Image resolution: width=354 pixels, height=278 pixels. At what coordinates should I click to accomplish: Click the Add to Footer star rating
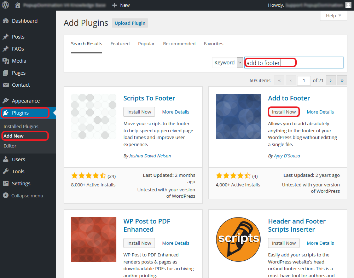[x=233, y=175]
